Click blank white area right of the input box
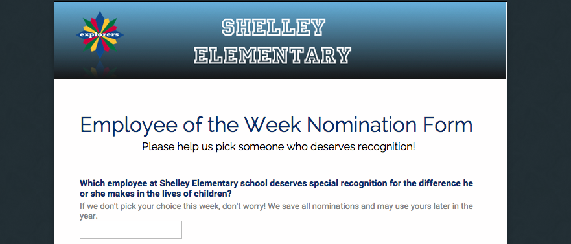The image size is (571, 244). coord(328,230)
